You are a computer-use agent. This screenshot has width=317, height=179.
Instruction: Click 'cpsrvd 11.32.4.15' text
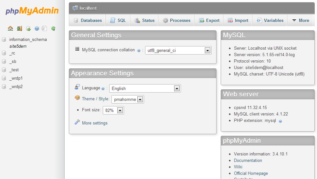coord(250,108)
